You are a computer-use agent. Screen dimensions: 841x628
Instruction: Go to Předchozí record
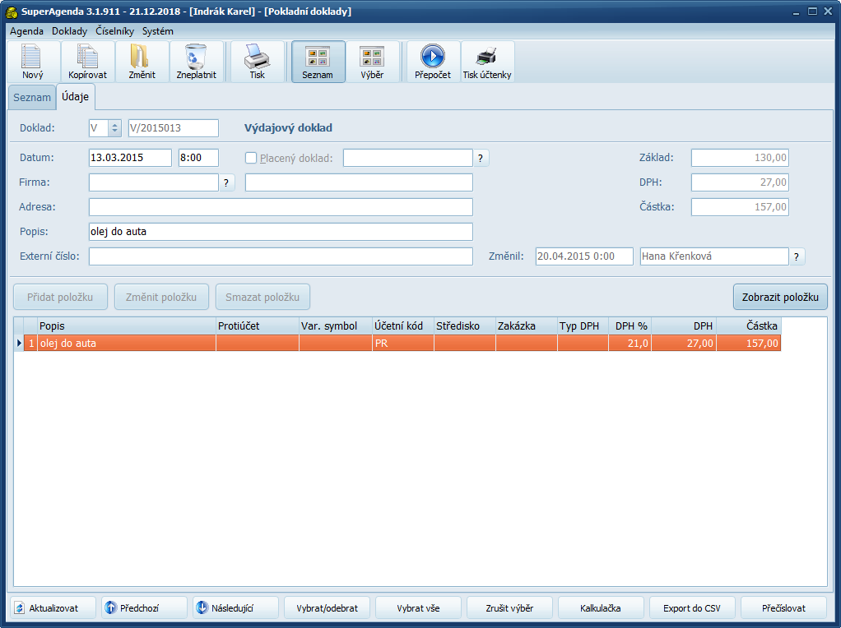pos(145,608)
